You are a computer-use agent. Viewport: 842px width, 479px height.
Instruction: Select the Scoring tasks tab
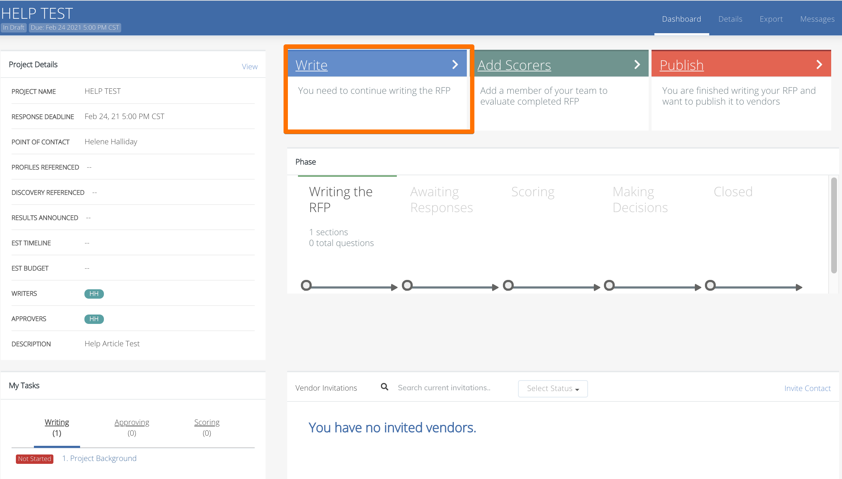coord(207,427)
